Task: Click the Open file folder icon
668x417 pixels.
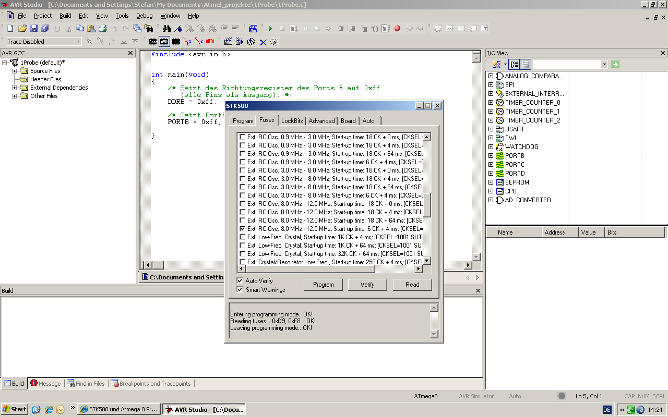Action: [22, 29]
